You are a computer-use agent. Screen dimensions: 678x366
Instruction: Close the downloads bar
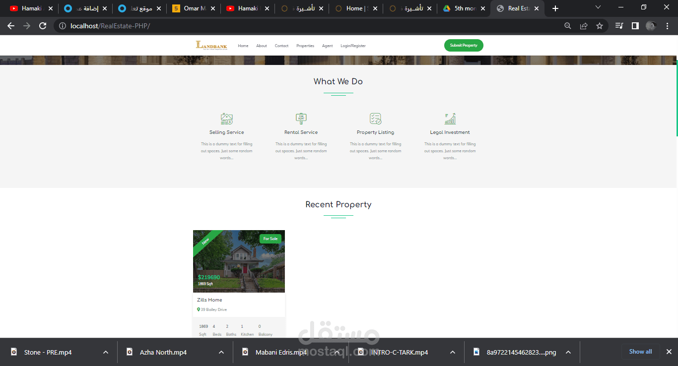coord(669,352)
